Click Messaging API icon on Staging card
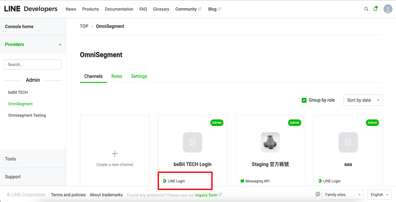 242,181
